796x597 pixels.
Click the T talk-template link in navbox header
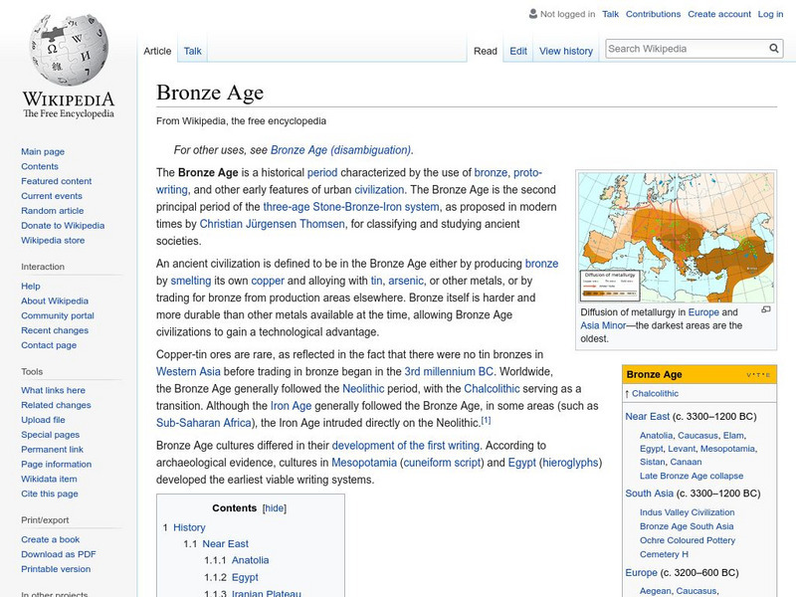(758, 375)
